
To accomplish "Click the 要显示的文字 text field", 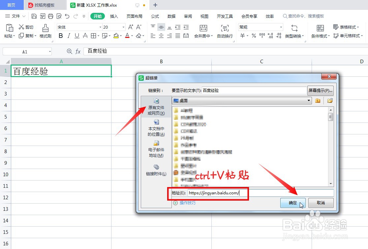I will click(254, 91).
